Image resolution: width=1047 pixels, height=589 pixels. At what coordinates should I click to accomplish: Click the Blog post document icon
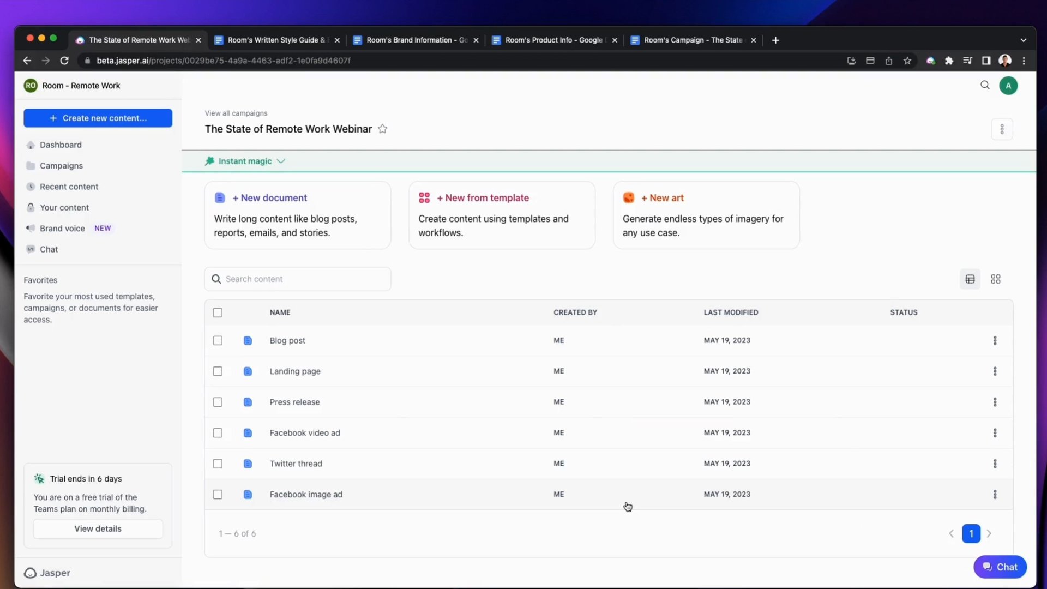248,340
